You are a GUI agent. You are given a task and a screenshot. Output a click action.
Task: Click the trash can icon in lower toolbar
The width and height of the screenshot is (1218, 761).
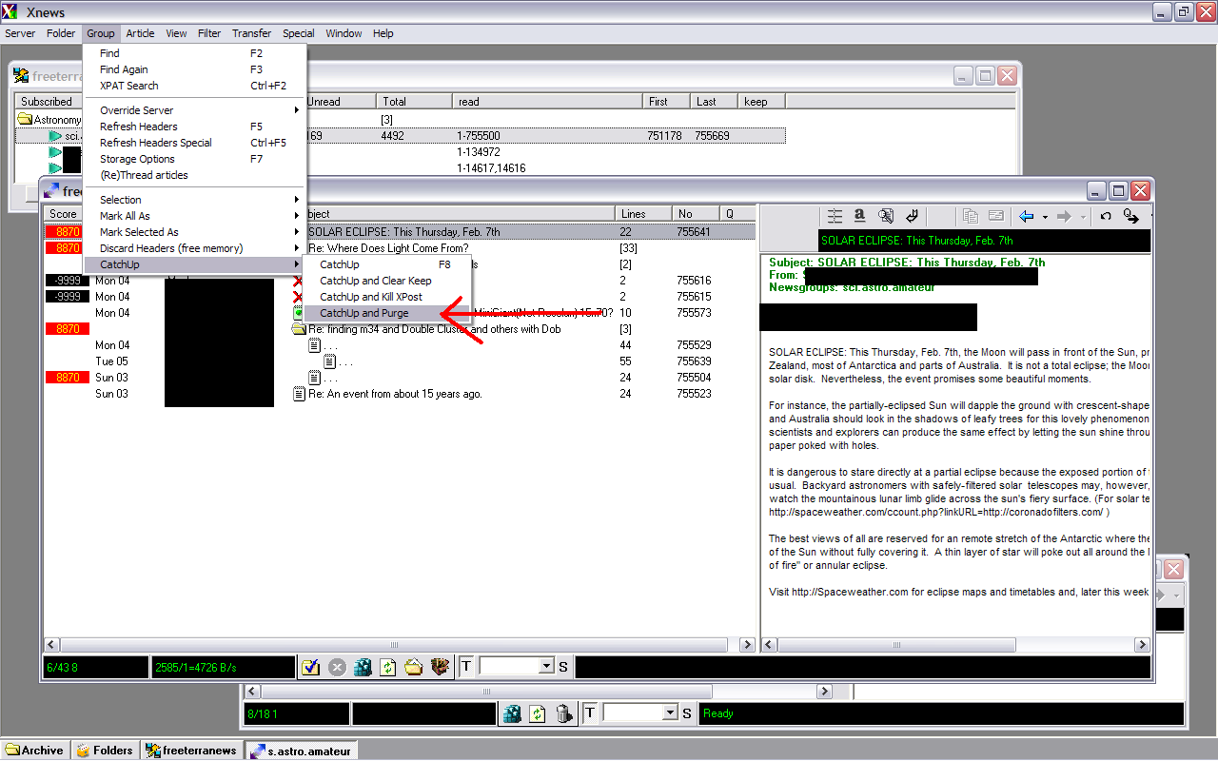coord(563,713)
